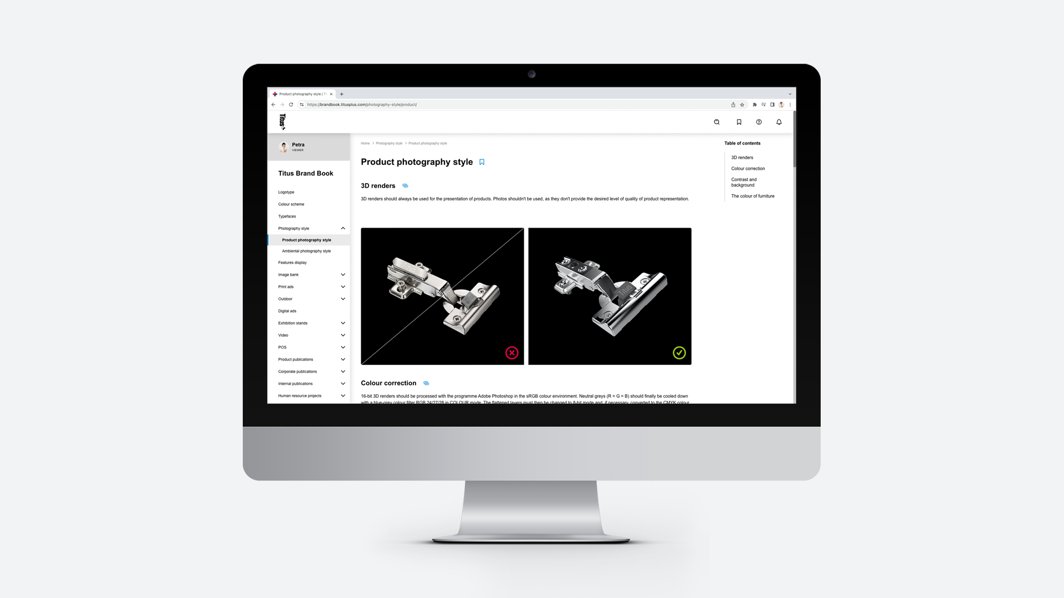Image resolution: width=1064 pixels, height=598 pixels.
Task: Toggle the Video section expander
Action: (342, 335)
